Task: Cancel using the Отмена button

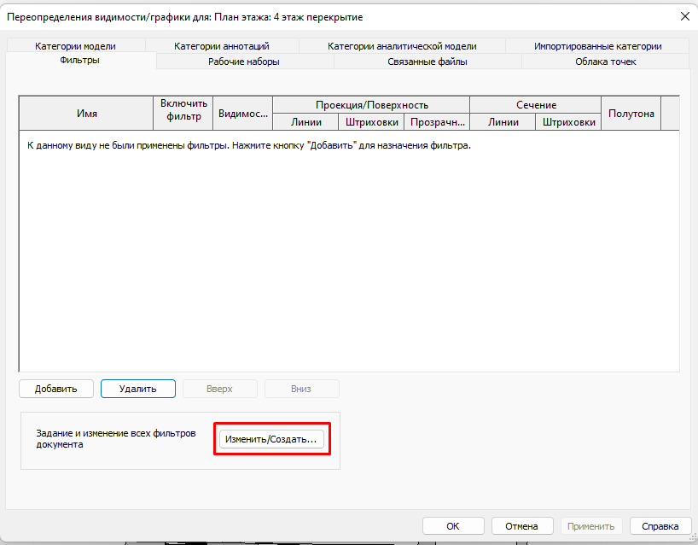Action: [x=521, y=526]
